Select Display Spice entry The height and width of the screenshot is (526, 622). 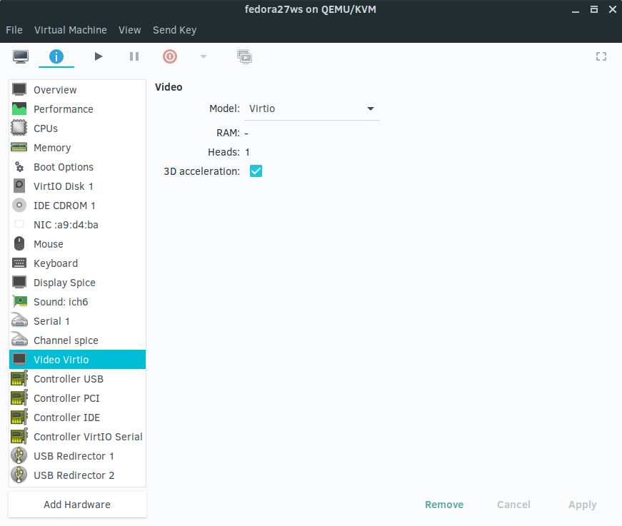coord(77,283)
